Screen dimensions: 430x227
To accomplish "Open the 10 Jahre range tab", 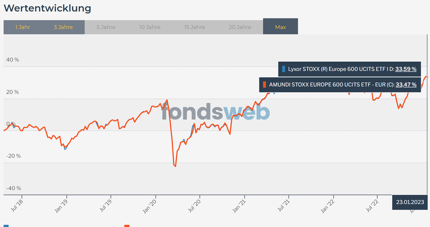I will click(x=150, y=27).
